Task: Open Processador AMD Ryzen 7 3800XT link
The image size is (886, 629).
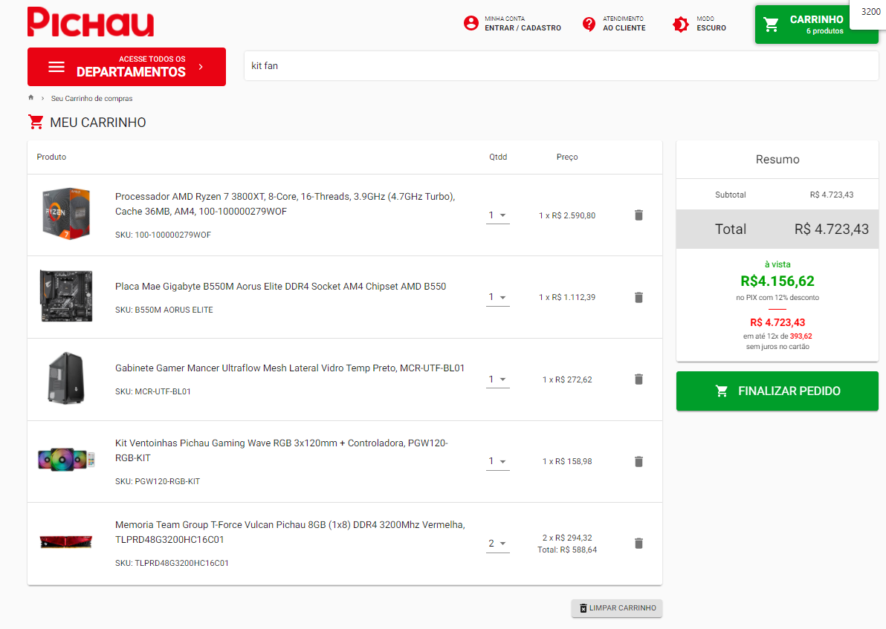Action: [285, 203]
